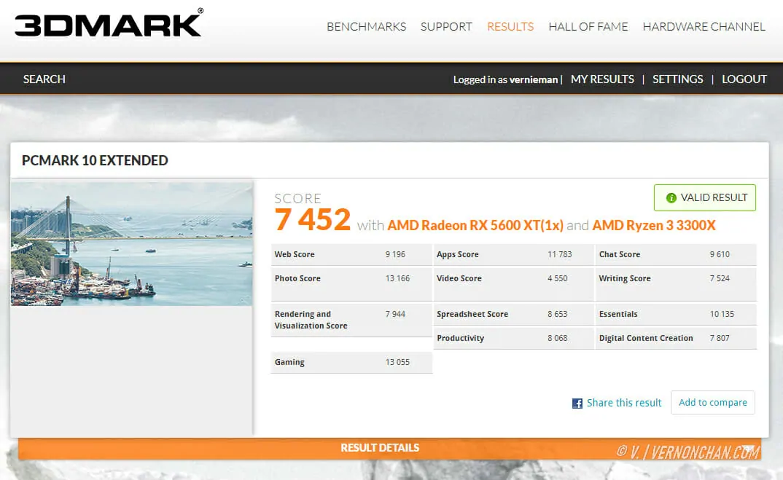Viewport: 783px width, 480px height.
Task: Click the Chat Score value 9 610
Action: pos(720,254)
